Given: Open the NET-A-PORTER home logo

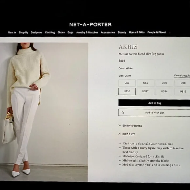Looking at the screenshot, I should [90, 25].
